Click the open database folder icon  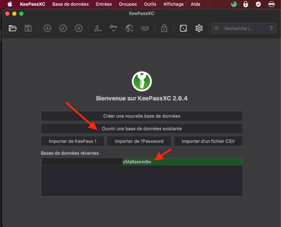(x=13, y=29)
